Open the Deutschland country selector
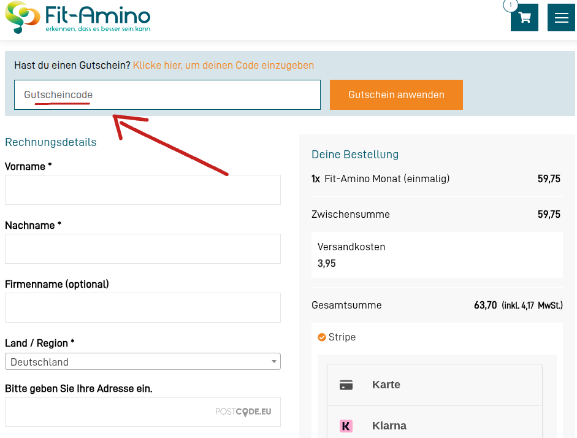Viewport: 577px width, 438px height. (x=143, y=361)
